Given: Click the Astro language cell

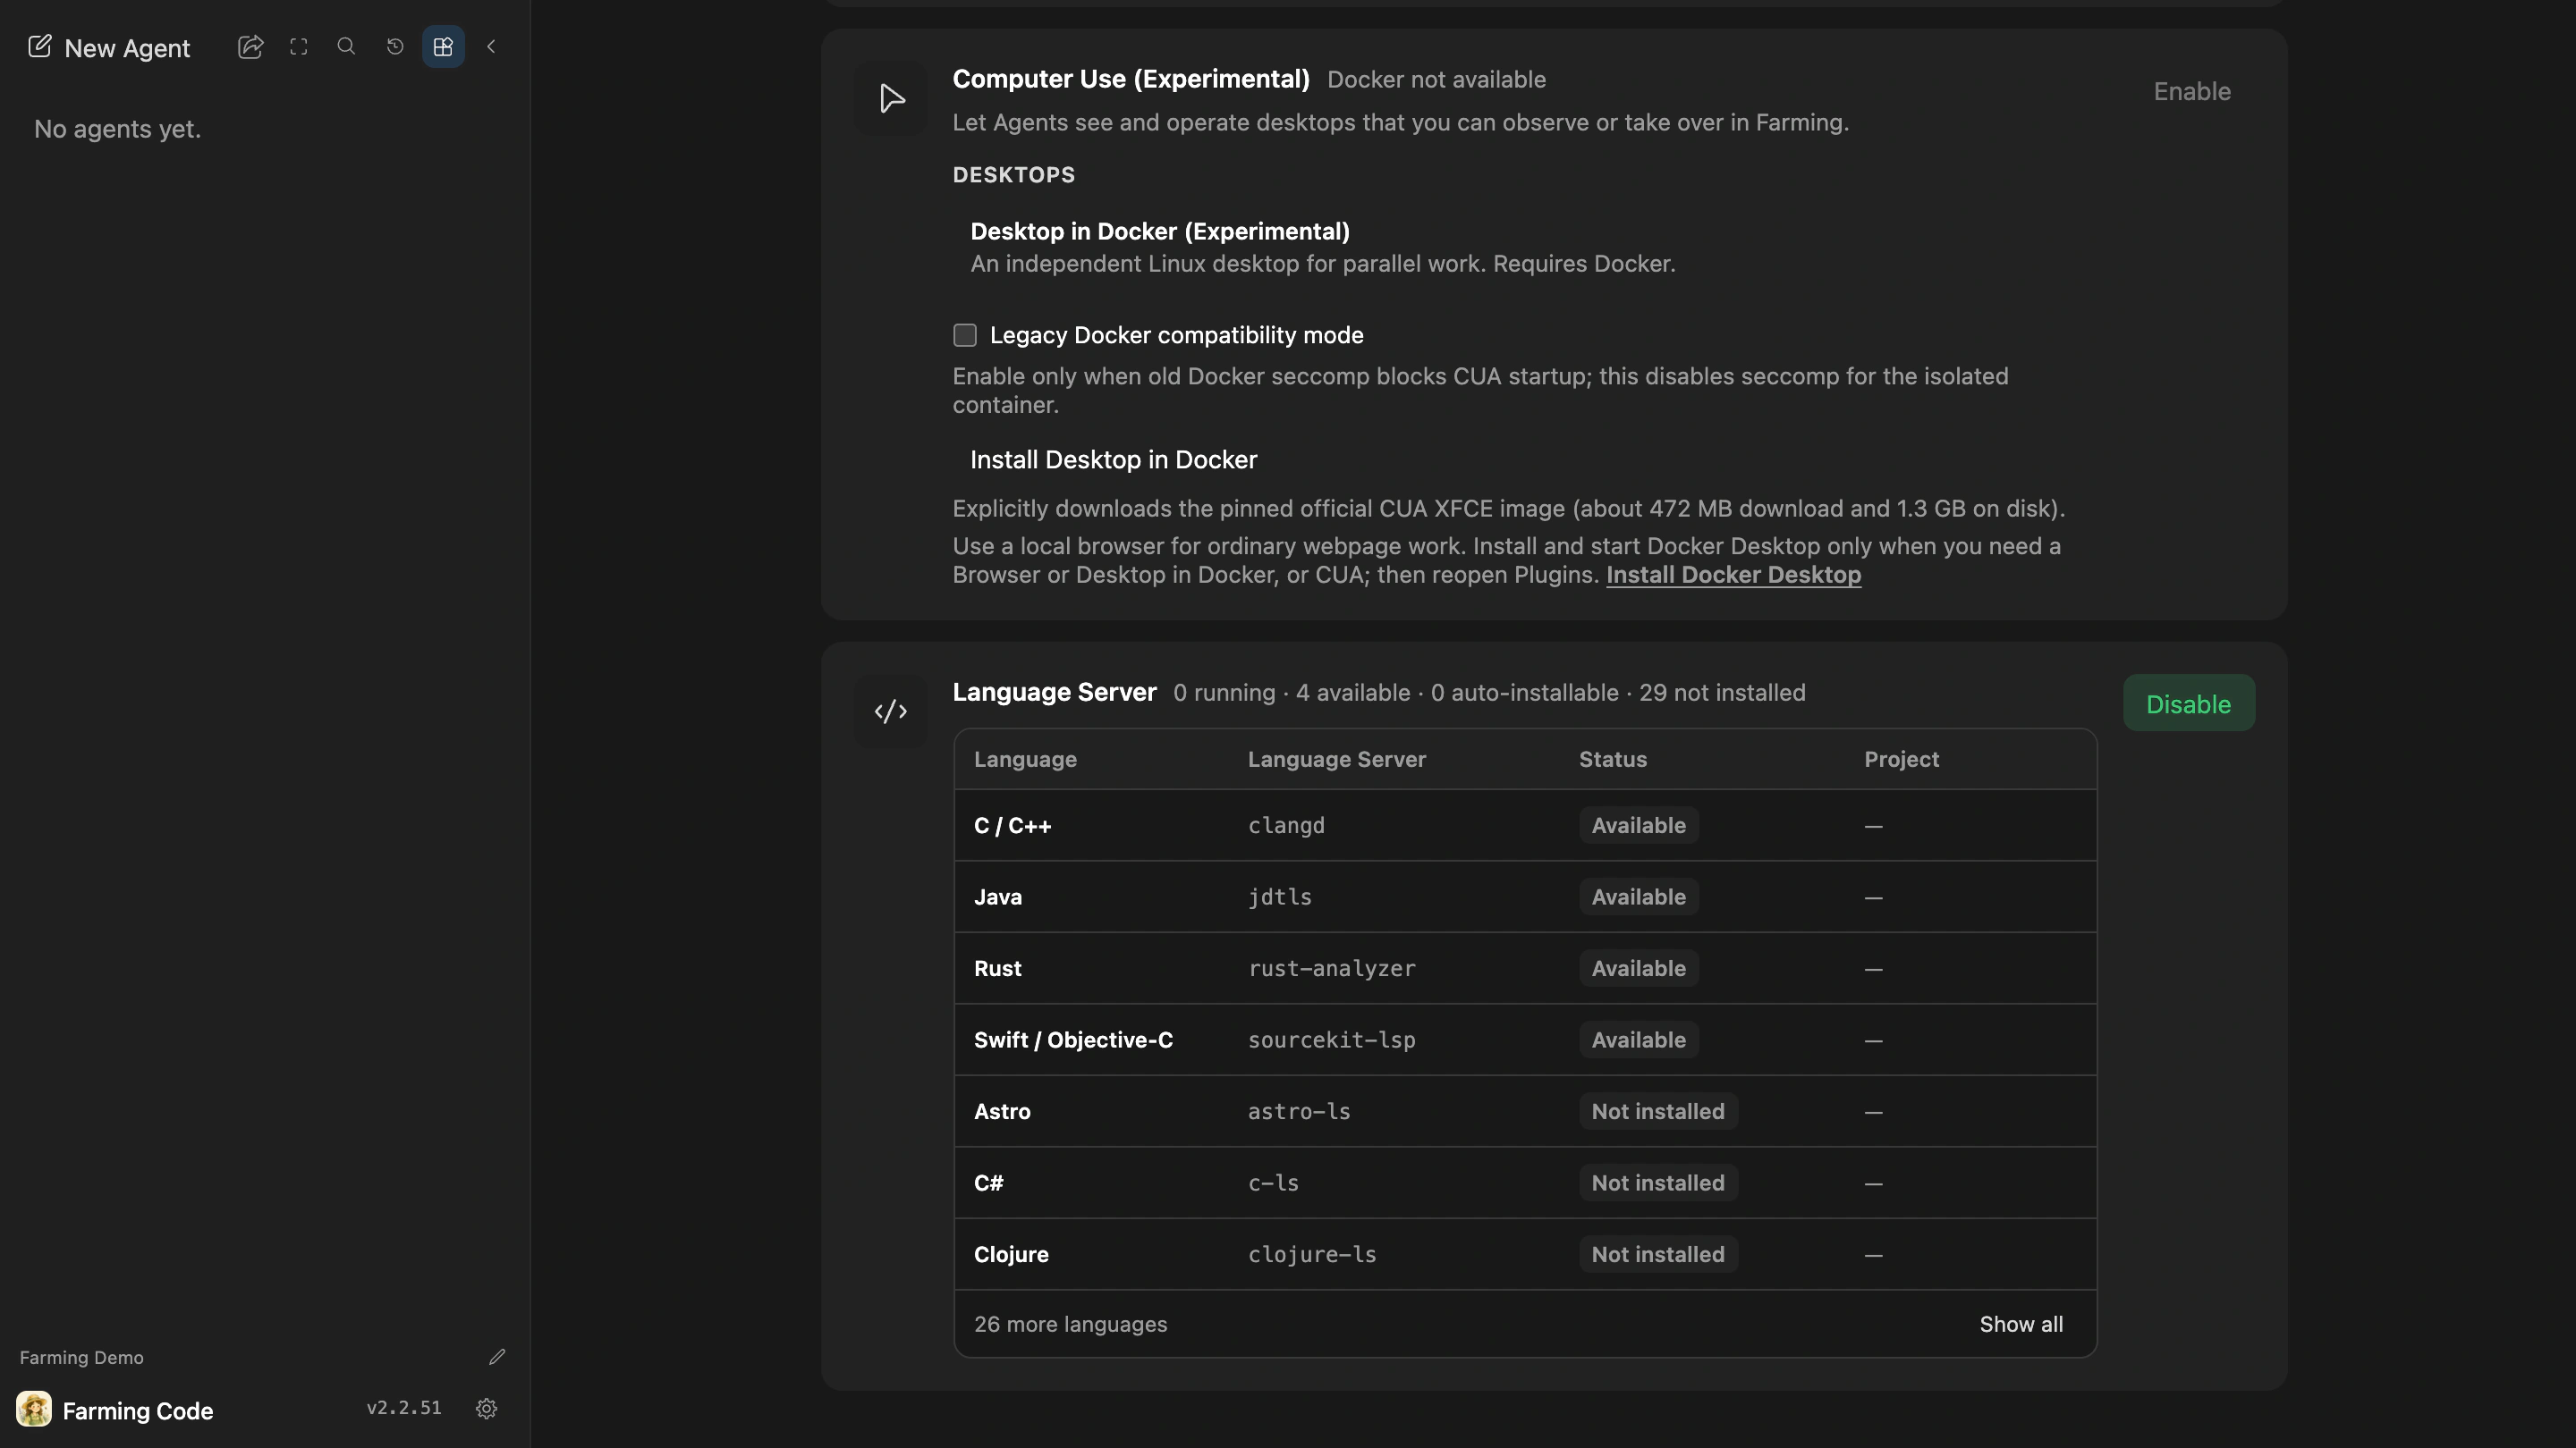Looking at the screenshot, I should (x=1002, y=1111).
